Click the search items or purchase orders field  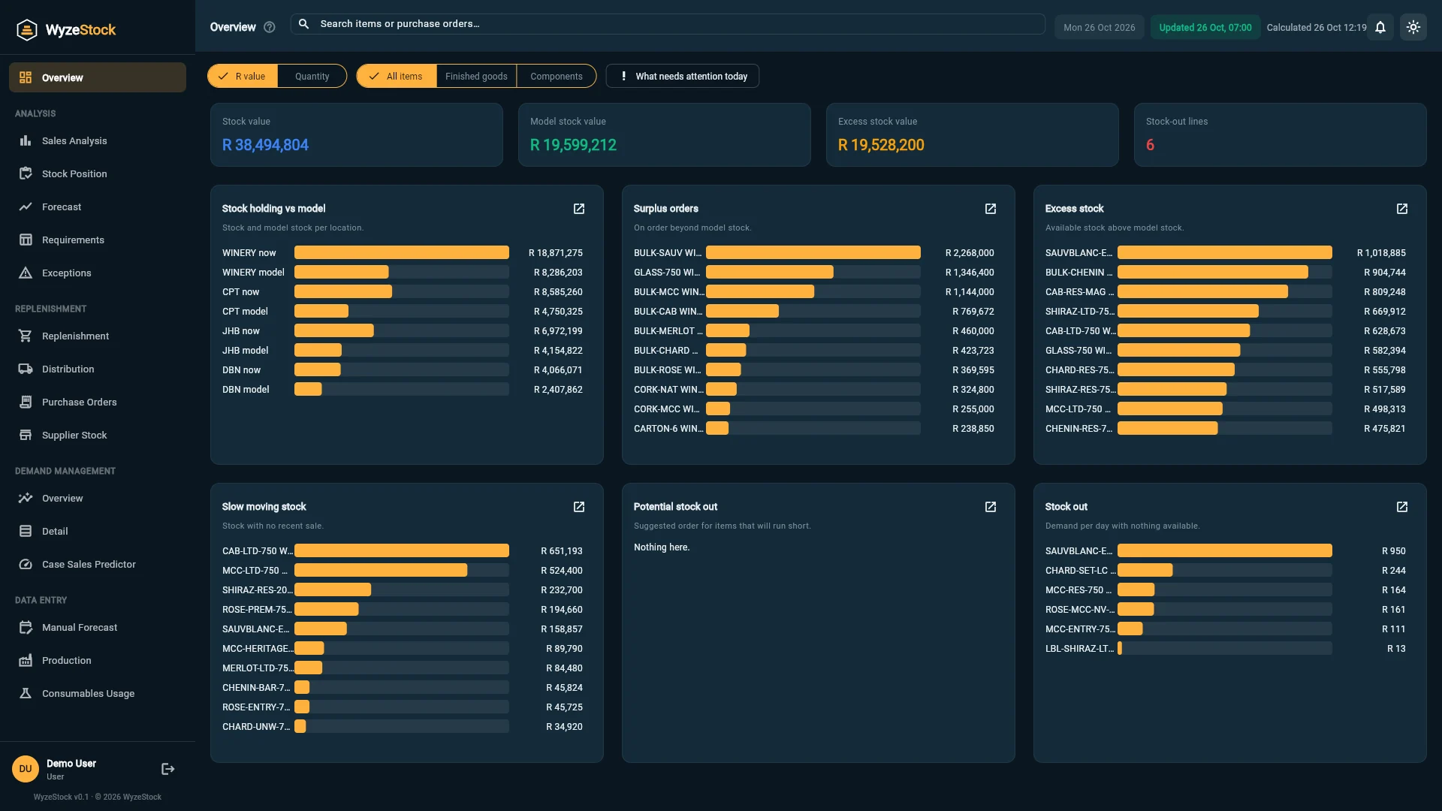tap(668, 24)
